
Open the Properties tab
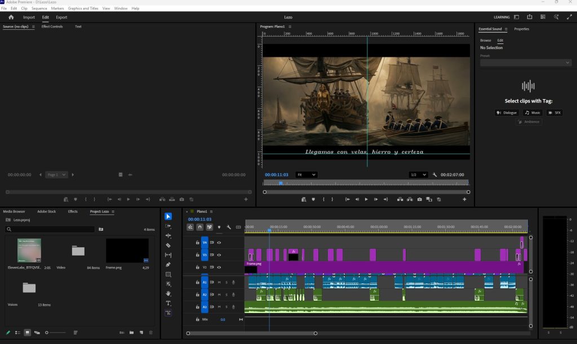[521, 29]
